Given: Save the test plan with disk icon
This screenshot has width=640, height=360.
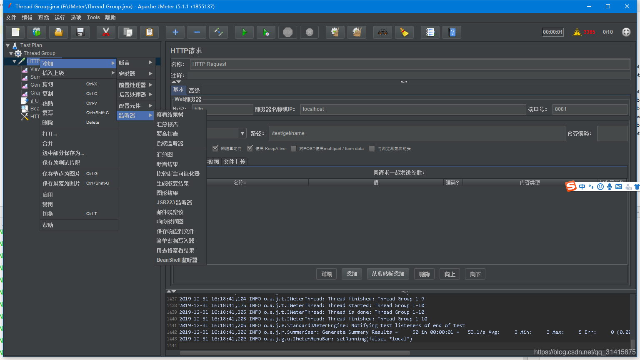Looking at the screenshot, I should 80,32.
